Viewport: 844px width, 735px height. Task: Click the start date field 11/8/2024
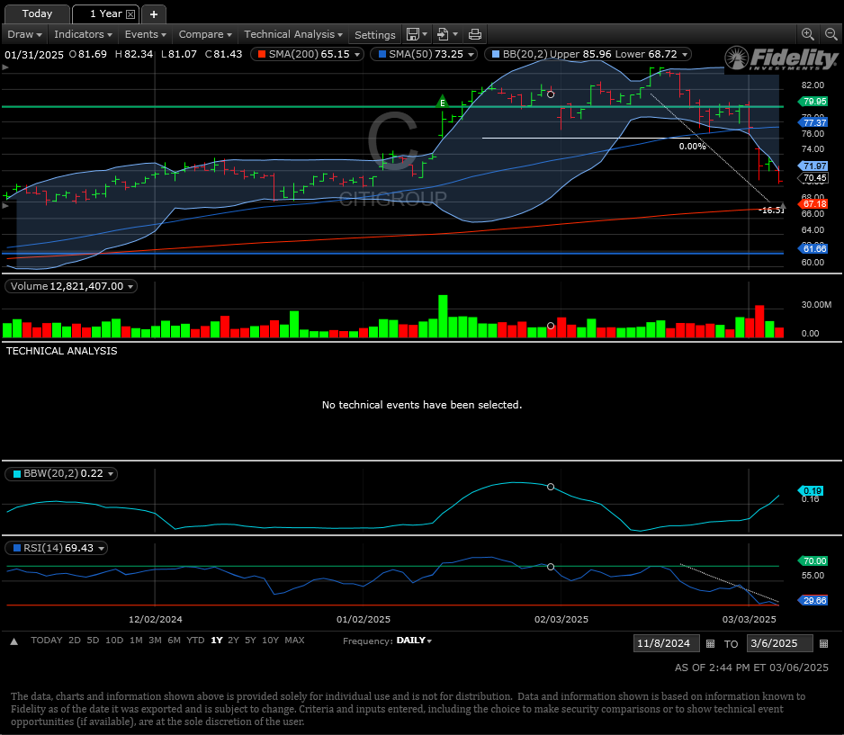click(667, 643)
